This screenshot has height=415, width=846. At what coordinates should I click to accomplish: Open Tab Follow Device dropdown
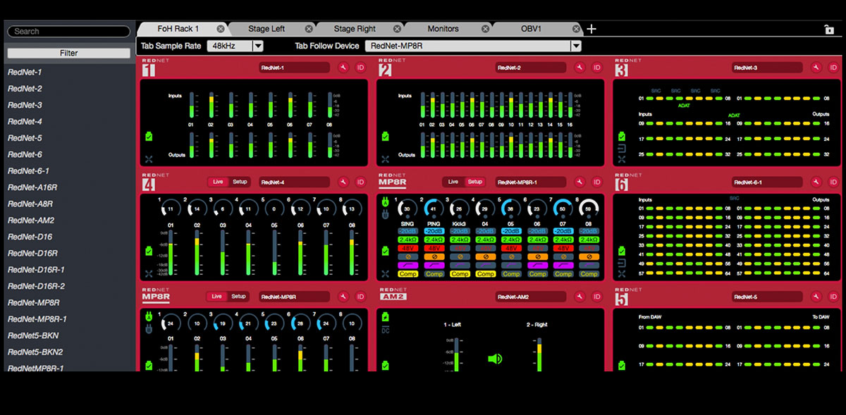[x=473, y=46]
